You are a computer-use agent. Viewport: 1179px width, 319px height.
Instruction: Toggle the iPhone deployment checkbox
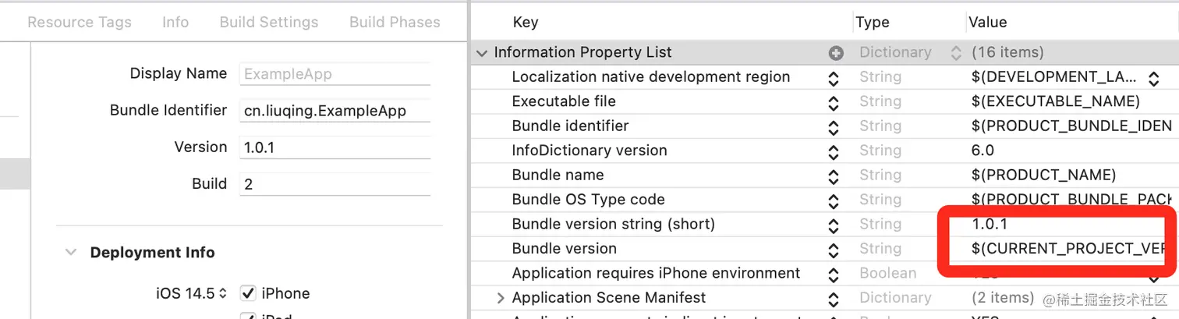coord(248,293)
